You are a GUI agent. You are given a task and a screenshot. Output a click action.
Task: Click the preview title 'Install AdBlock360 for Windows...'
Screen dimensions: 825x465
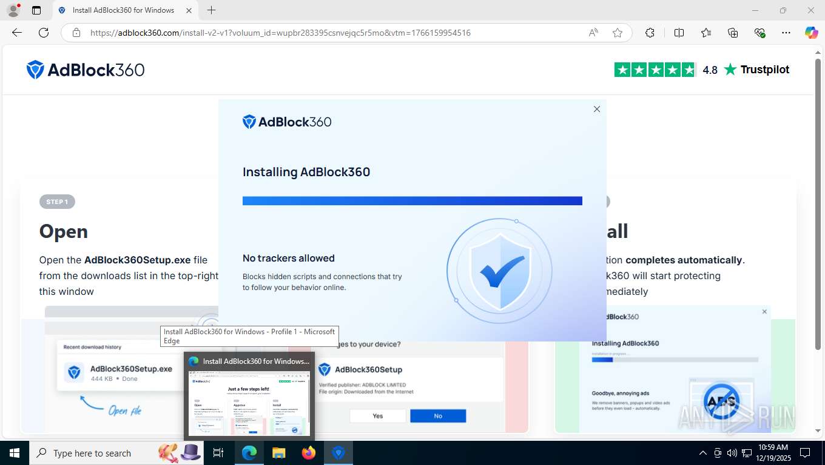point(256,361)
